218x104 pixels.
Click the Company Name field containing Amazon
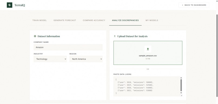pyautogui.click(x=68, y=47)
